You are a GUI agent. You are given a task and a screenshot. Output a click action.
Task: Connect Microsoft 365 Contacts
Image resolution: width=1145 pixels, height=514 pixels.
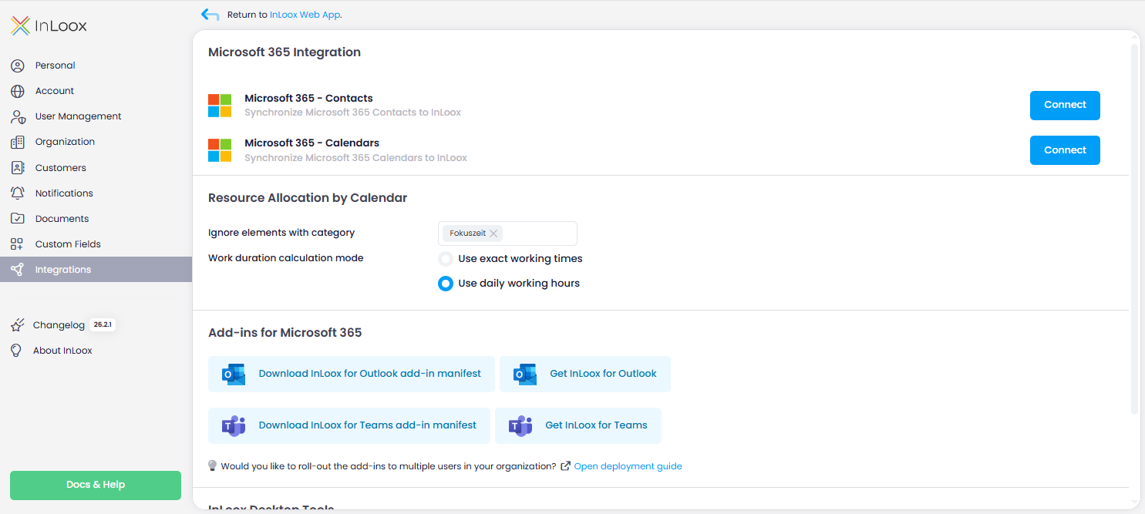[x=1065, y=106]
